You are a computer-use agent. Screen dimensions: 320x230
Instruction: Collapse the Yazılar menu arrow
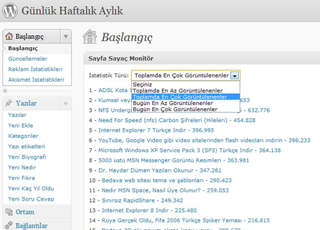pyautogui.click(x=66, y=103)
